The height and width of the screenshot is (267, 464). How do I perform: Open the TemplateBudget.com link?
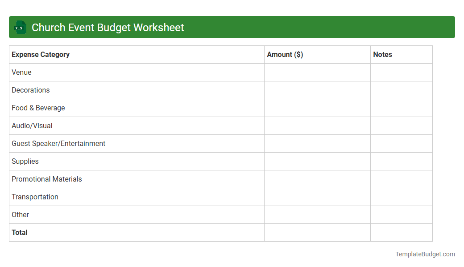click(425, 254)
